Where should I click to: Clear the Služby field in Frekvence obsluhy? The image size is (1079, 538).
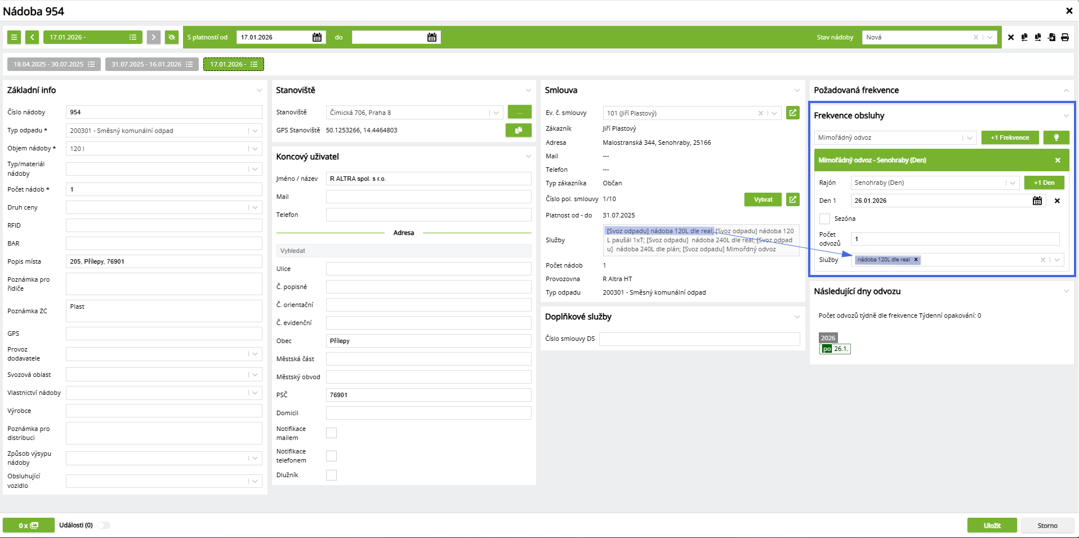[x=1043, y=260]
